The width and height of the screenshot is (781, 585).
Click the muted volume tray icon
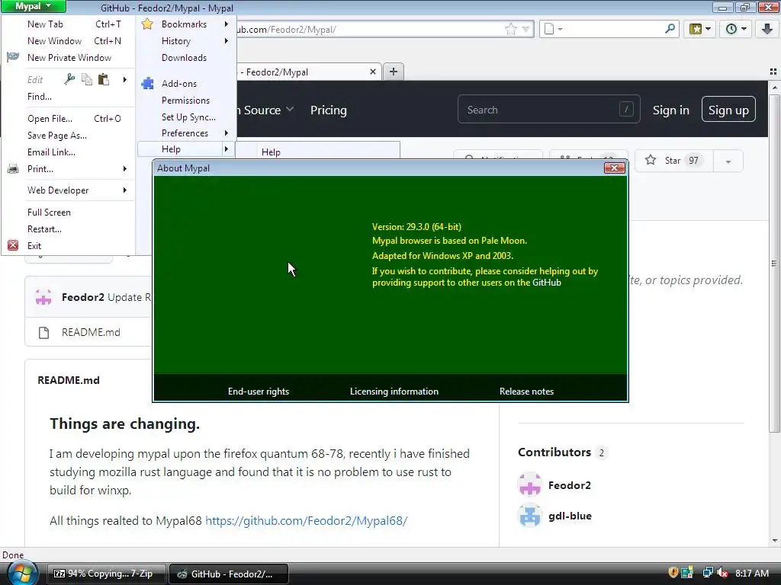(722, 573)
